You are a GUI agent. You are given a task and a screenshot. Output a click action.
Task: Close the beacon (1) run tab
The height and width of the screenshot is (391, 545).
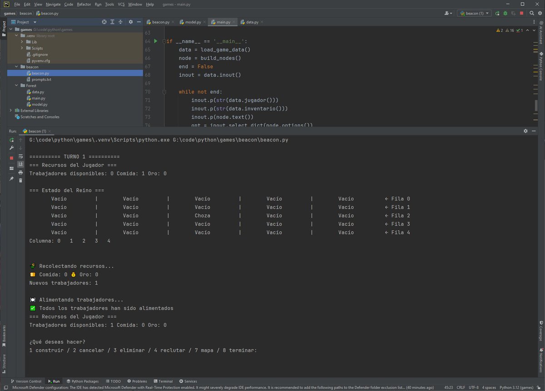[x=50, y=131]
